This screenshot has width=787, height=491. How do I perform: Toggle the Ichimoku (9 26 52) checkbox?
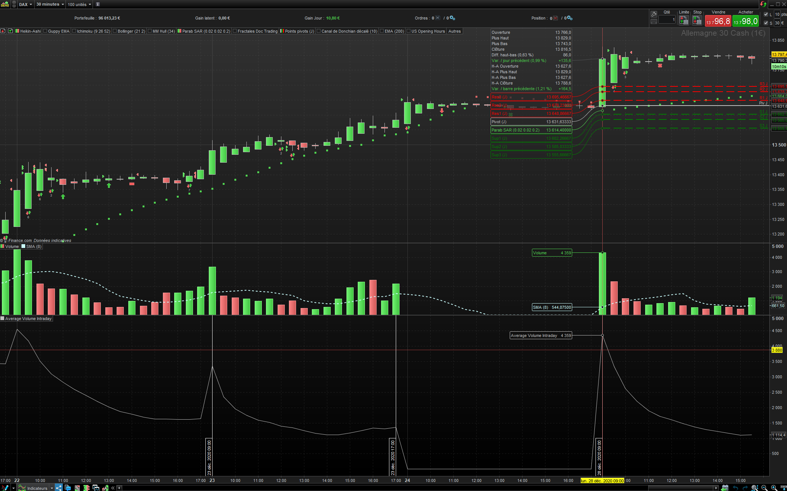pyautogui.click(x=74, y=31)
